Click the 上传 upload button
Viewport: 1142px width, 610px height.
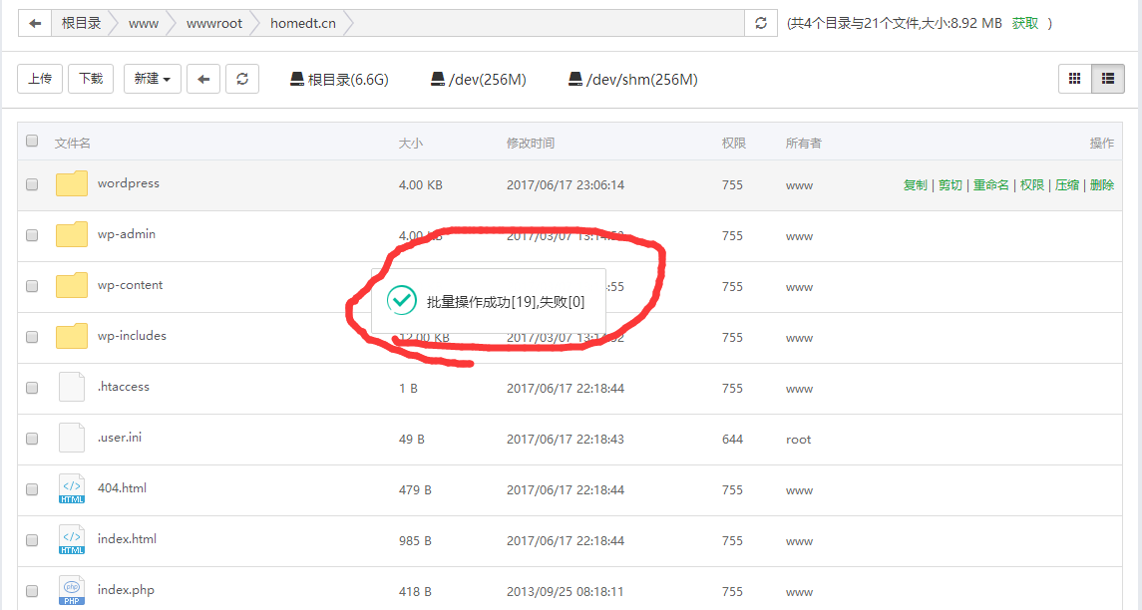pos(40,79)
